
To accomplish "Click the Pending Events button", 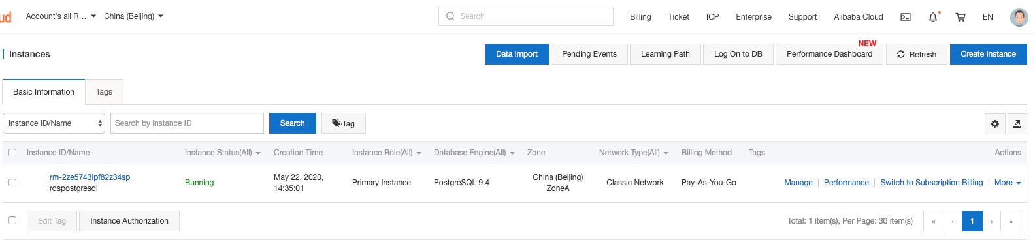I will [x=589, y=54].
